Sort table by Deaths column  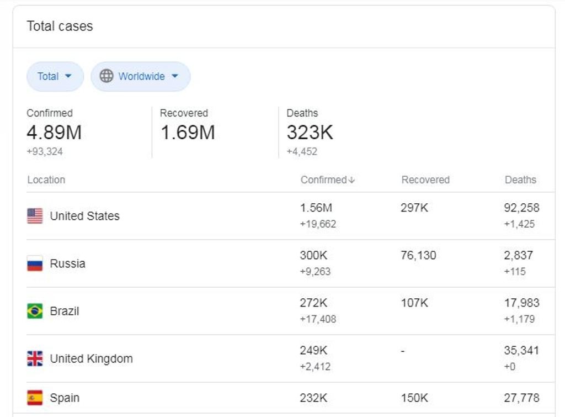pos(520,180)
